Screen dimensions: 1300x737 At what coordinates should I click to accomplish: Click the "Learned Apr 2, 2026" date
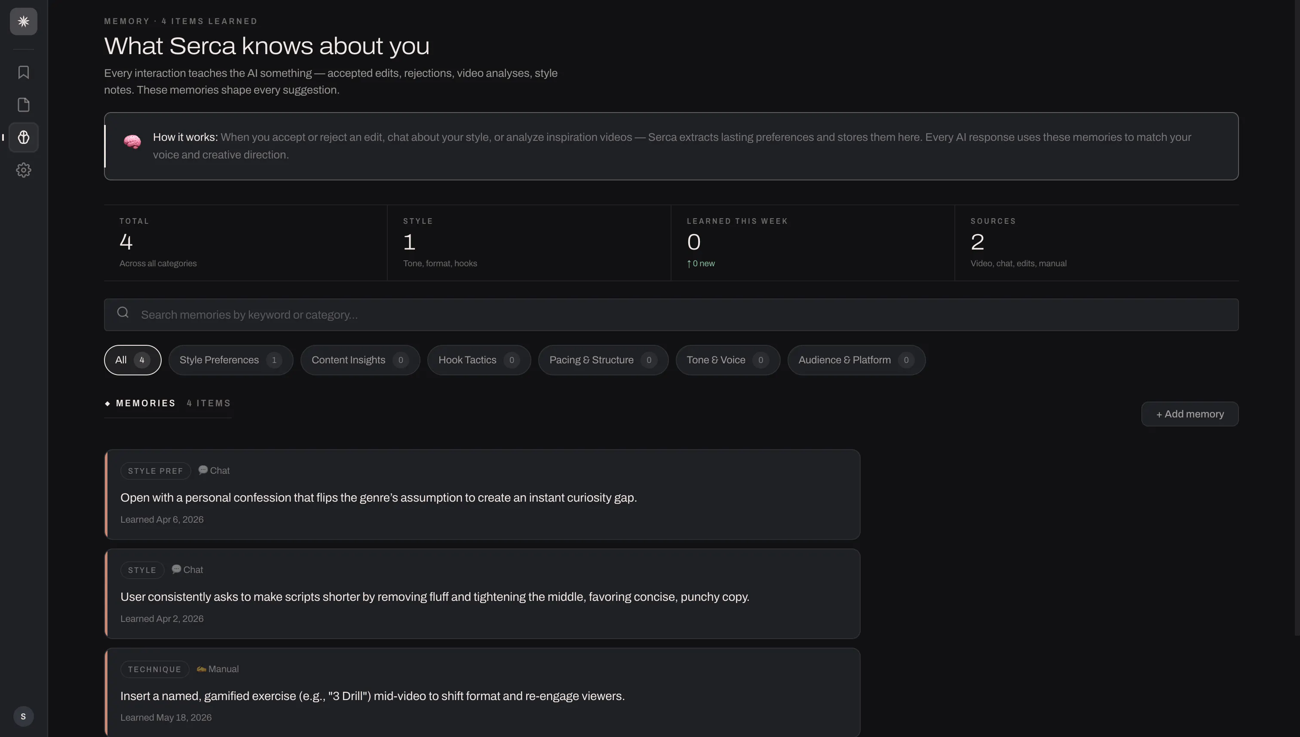[x=162, y=618]
